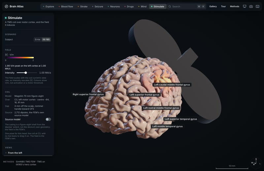This screenshot has width=264, height=171.
Task: Click the Intensity slider handle
Action: point(26,73)
